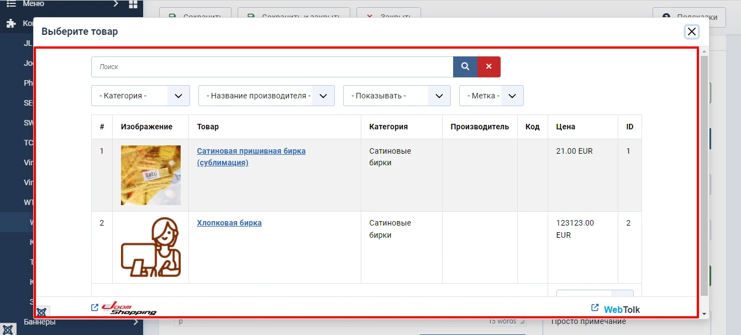741x335 pixels.
Task: Open the Баннеры menu item in sidebar
Action: click(x=40, y=322)
